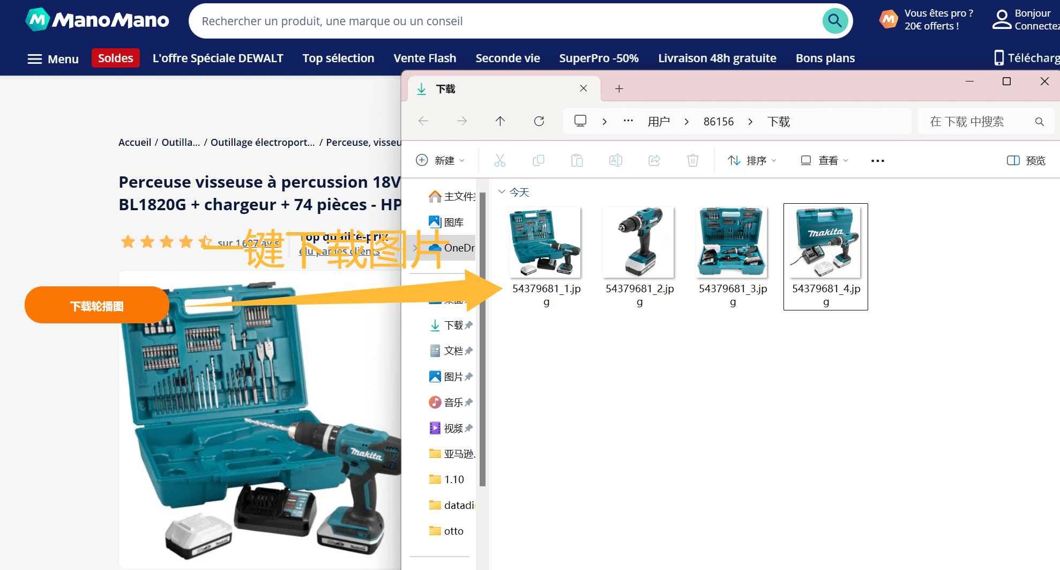The height and width of the screenshot is (570, 1060).
Task: Open the 查看 view dropdown
Action: (x=824, y=160)
